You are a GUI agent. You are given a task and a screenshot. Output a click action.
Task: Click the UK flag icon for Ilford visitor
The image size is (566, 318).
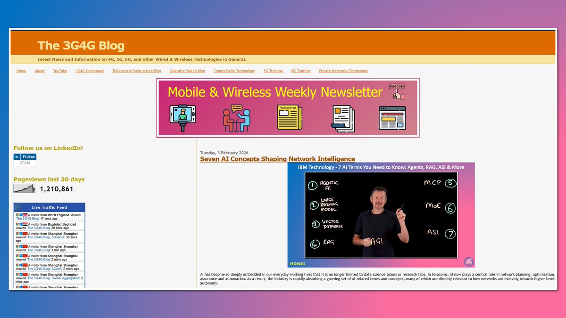coord(25,215)
